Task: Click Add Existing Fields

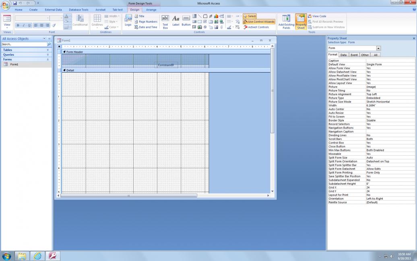Action: coord(286,22)
